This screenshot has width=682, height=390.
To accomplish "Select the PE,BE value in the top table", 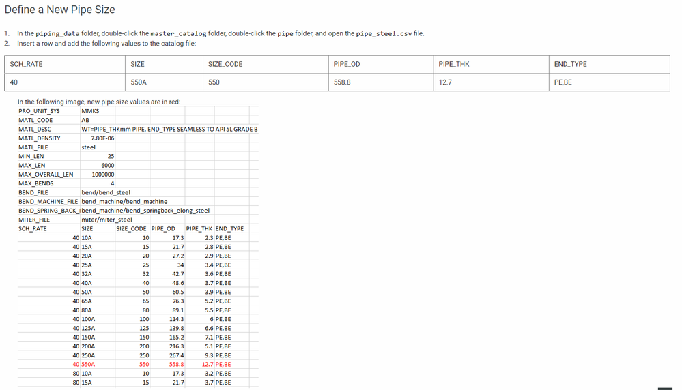I will coord(563,82).
